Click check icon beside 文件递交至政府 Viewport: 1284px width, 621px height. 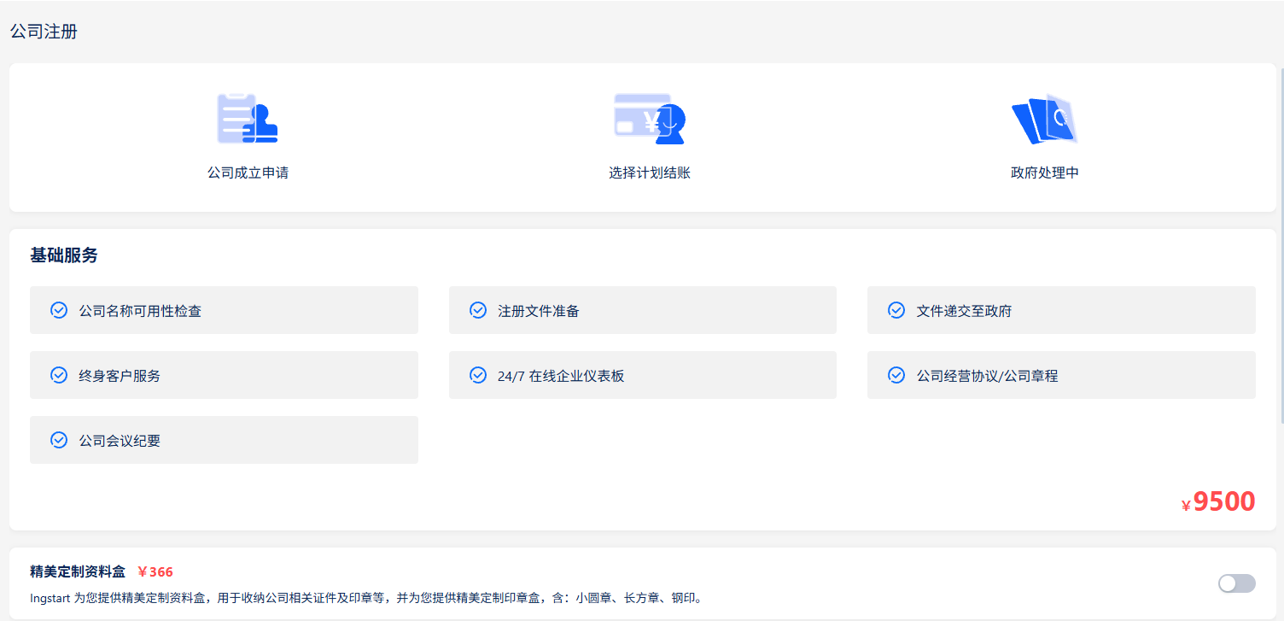click(896, 310)
